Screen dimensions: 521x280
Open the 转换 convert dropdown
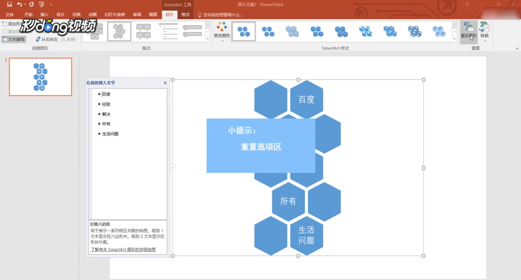(485, 32)
